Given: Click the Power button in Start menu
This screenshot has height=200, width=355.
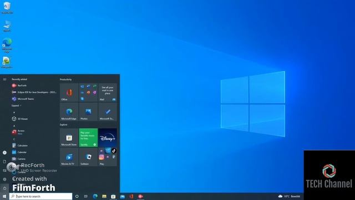Looking at the screenshot, I should [4, 188].
